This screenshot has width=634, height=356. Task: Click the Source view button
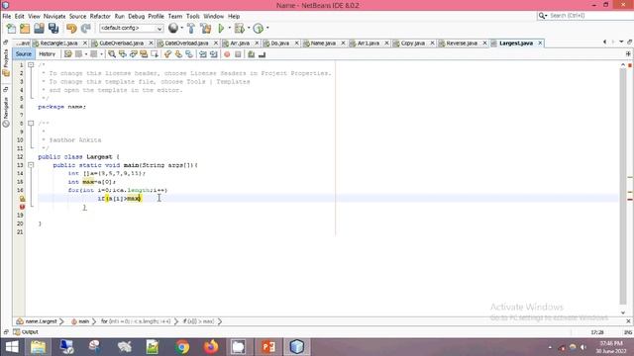coord(24,54)
